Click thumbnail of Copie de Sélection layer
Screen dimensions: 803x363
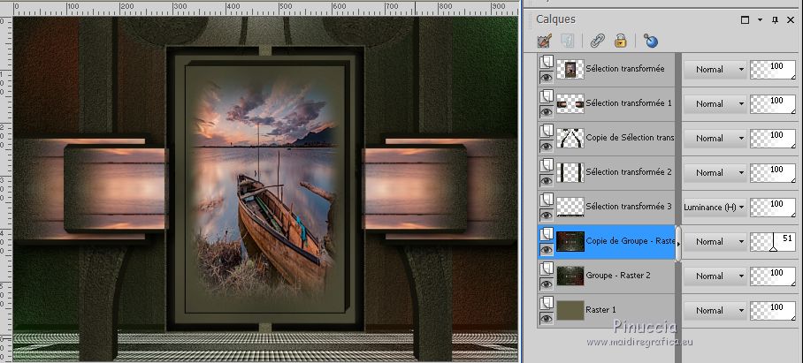coord(570,138)
